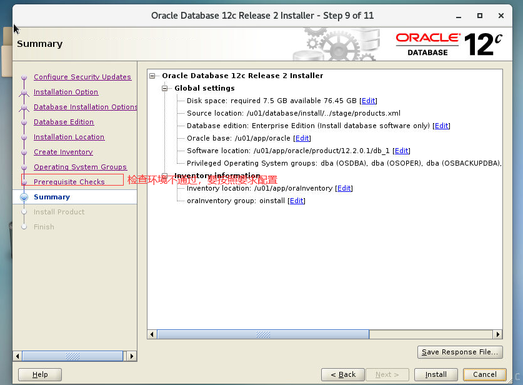Screen dimensions: 523x385
Task: Click the Create Inventory step bullet
Action: [24, 152]
